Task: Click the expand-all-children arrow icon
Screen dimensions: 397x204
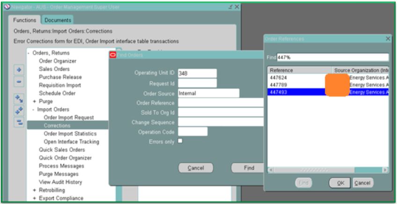Action: (x=19, y=99)
